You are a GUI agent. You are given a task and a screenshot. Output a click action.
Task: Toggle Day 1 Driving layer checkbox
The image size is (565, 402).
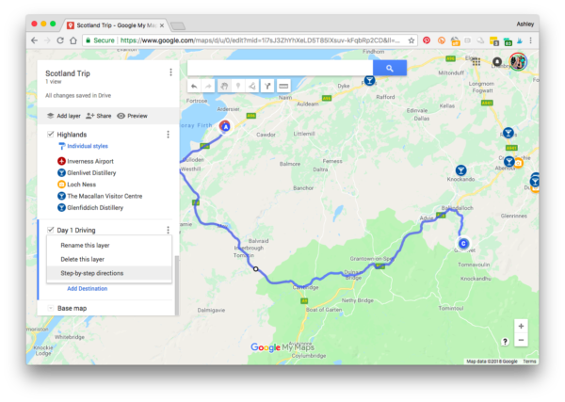51,230
